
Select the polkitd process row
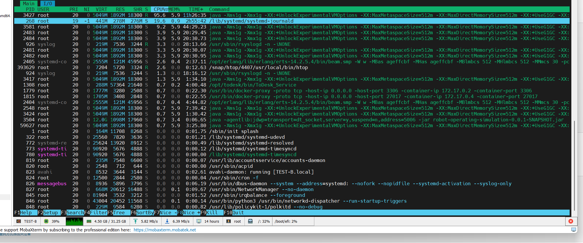(x=292, y=207)
